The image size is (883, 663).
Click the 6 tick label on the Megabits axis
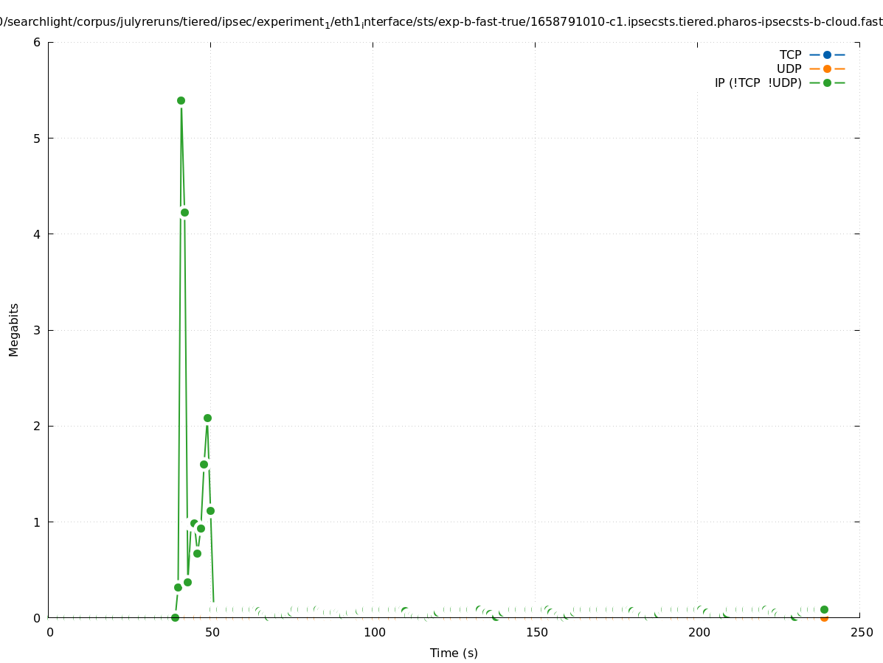coord(36,43)
